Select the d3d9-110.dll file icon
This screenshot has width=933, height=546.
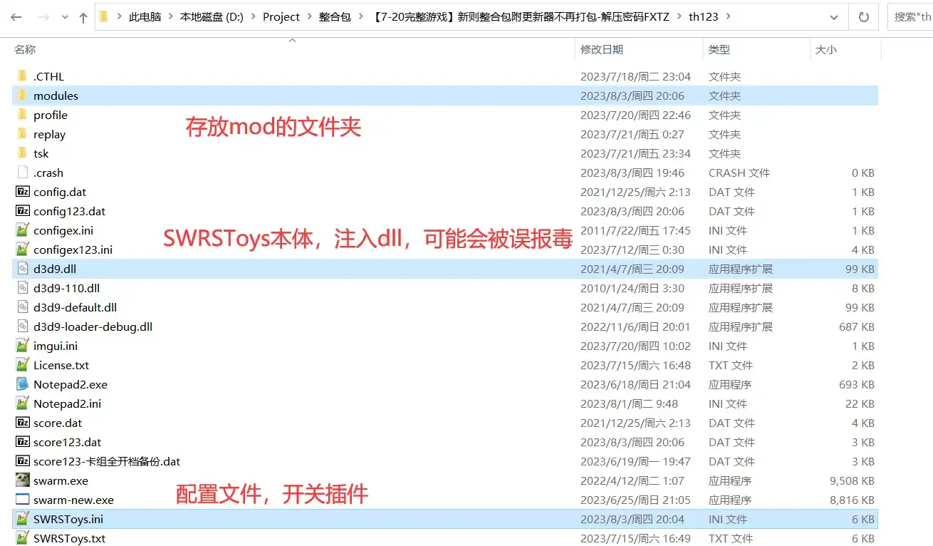click(22, 288)
